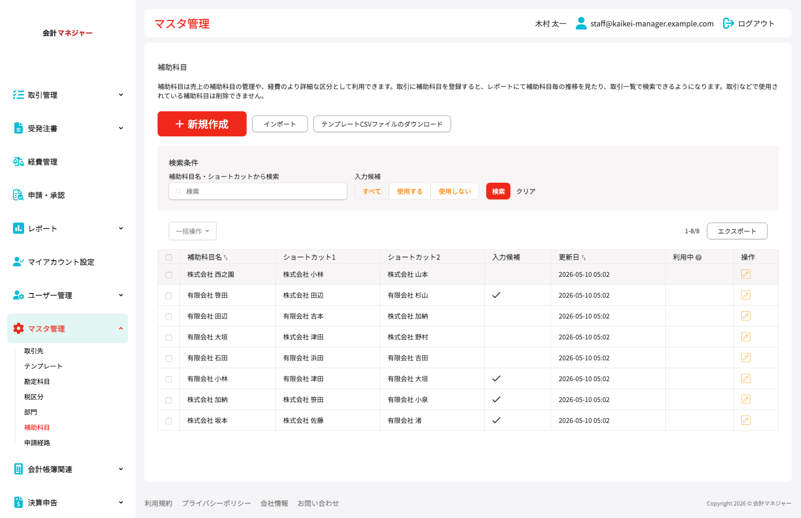801x518 pixels.
Task: Check the 有限会社 田辺 row checkbox
Action: pos(169,317)
